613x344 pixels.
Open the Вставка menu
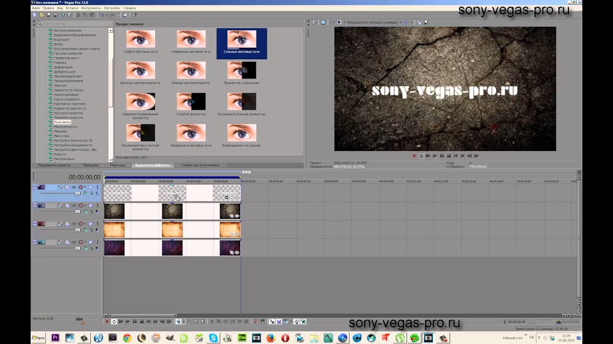72,8
